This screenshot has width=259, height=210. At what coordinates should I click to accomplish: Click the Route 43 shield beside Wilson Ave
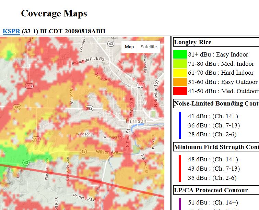point(83,151)
